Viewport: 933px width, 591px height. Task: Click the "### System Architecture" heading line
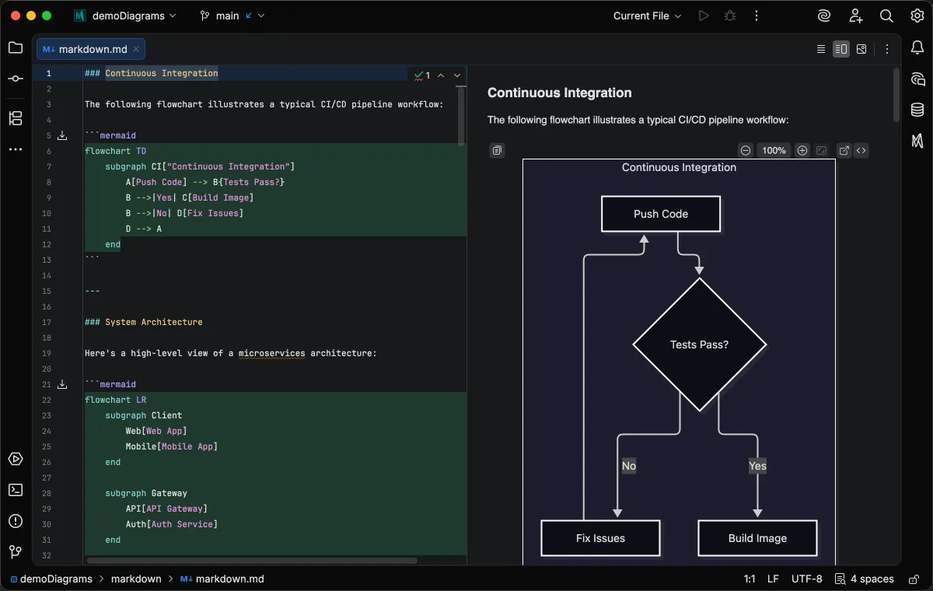[x=143, y=322]
